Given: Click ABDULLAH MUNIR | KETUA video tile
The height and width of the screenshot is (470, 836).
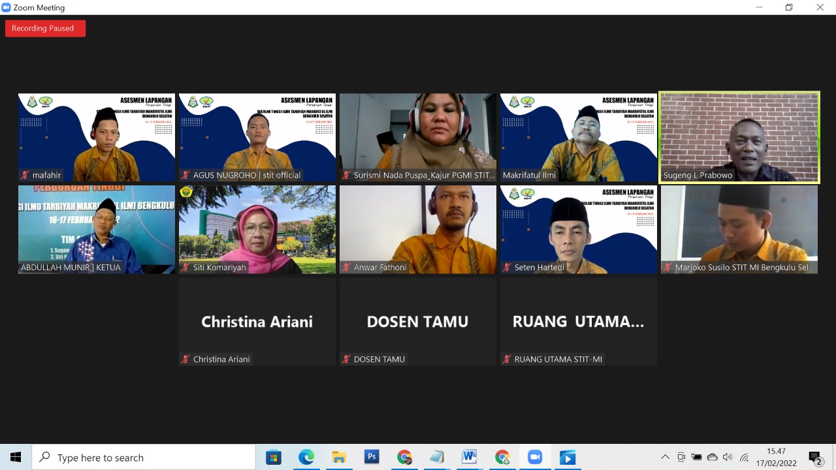Looking at the screenshot, I should pyautogui.click(x=97, y=229).
